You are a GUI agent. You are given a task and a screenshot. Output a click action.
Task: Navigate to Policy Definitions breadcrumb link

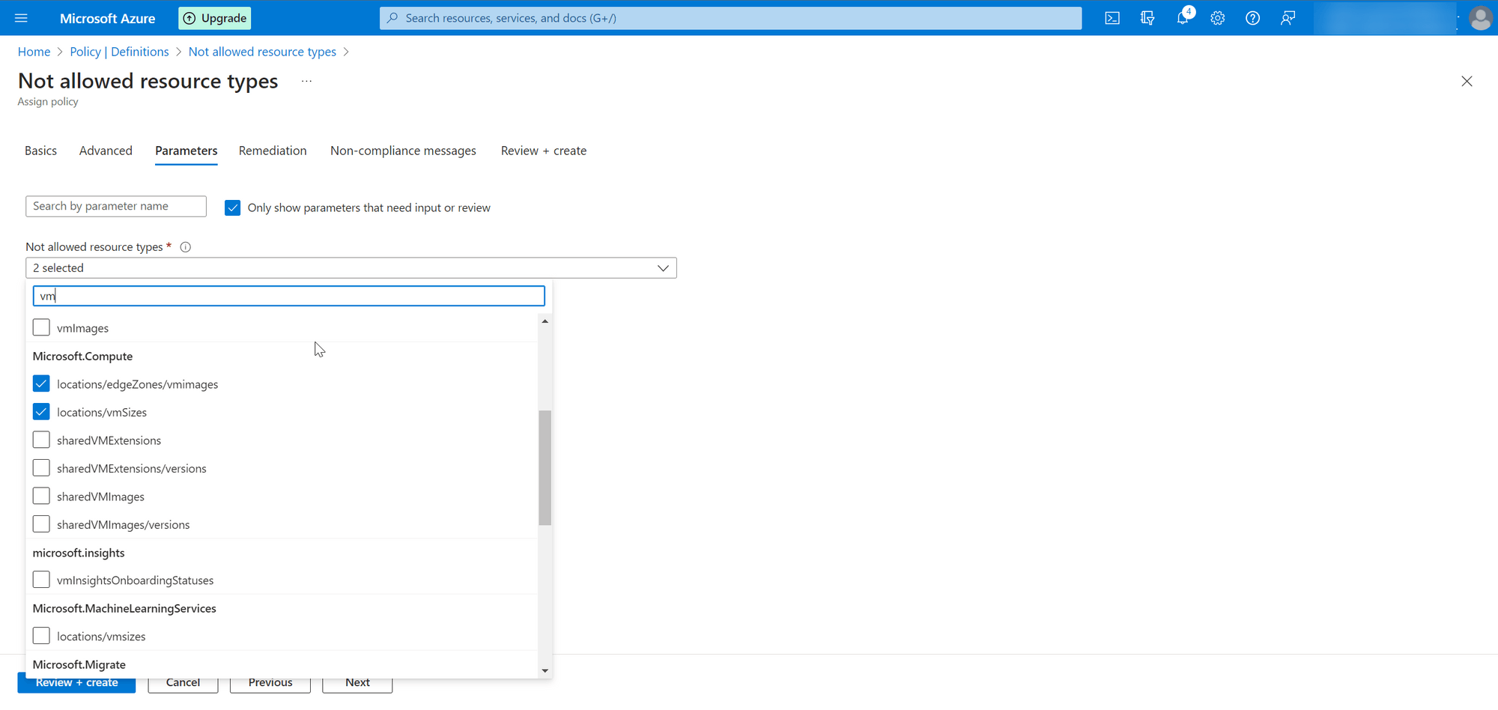(119, 51)
